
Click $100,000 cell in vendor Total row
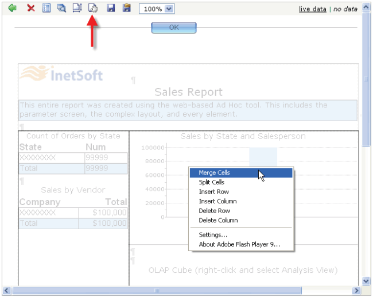point(103,223)
